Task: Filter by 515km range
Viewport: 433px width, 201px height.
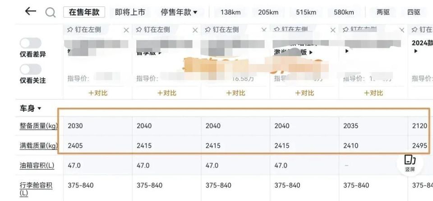Action: [306, 12]
